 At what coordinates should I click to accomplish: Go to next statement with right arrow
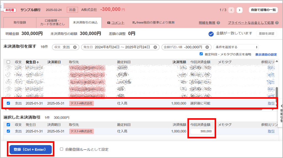tap(239, 10)
